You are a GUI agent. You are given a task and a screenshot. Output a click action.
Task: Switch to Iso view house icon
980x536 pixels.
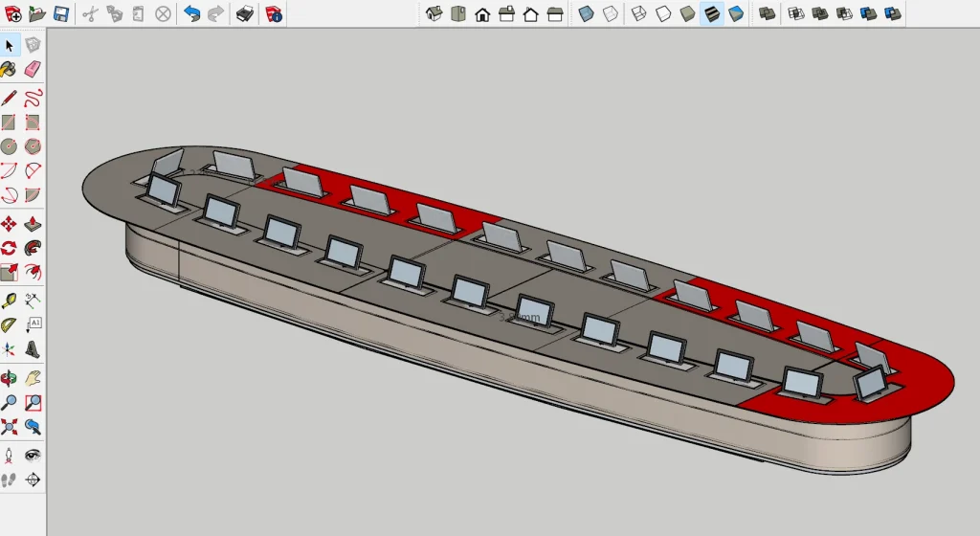click(434, 13)
